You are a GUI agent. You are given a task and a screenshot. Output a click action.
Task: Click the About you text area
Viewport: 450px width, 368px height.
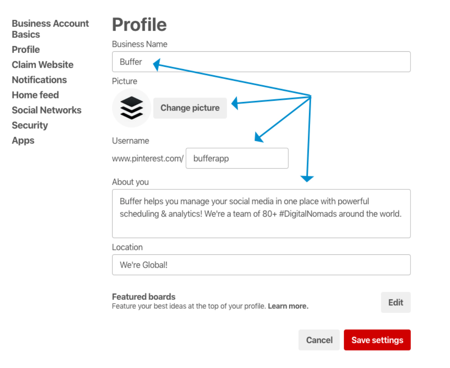261,214
